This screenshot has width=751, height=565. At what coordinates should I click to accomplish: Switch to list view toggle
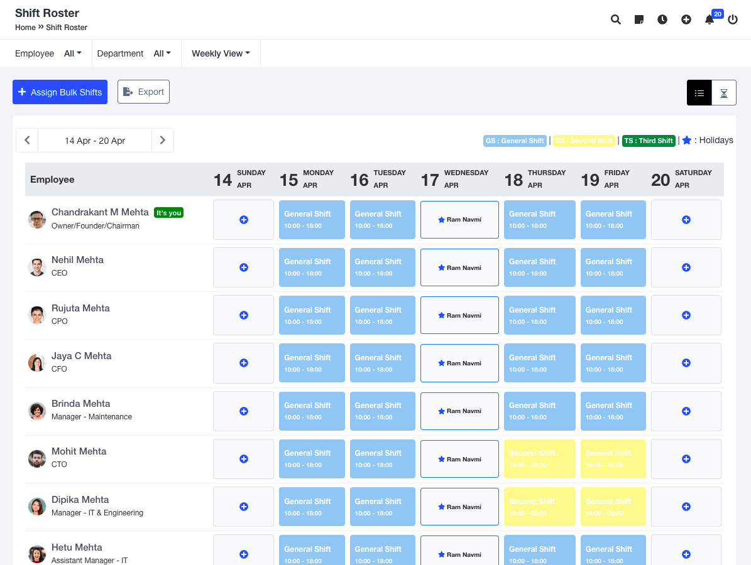pos(699,93)
